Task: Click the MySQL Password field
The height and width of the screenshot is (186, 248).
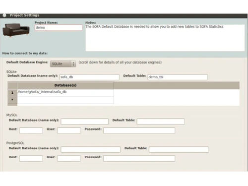Action: tap(139, 130)
